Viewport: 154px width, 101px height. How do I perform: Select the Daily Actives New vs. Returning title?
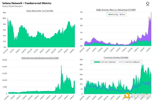[116, 10]
